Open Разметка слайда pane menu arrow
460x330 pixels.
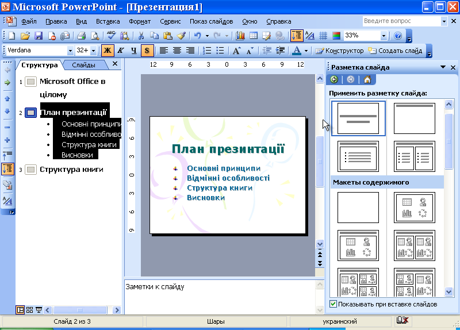(443, 67)
